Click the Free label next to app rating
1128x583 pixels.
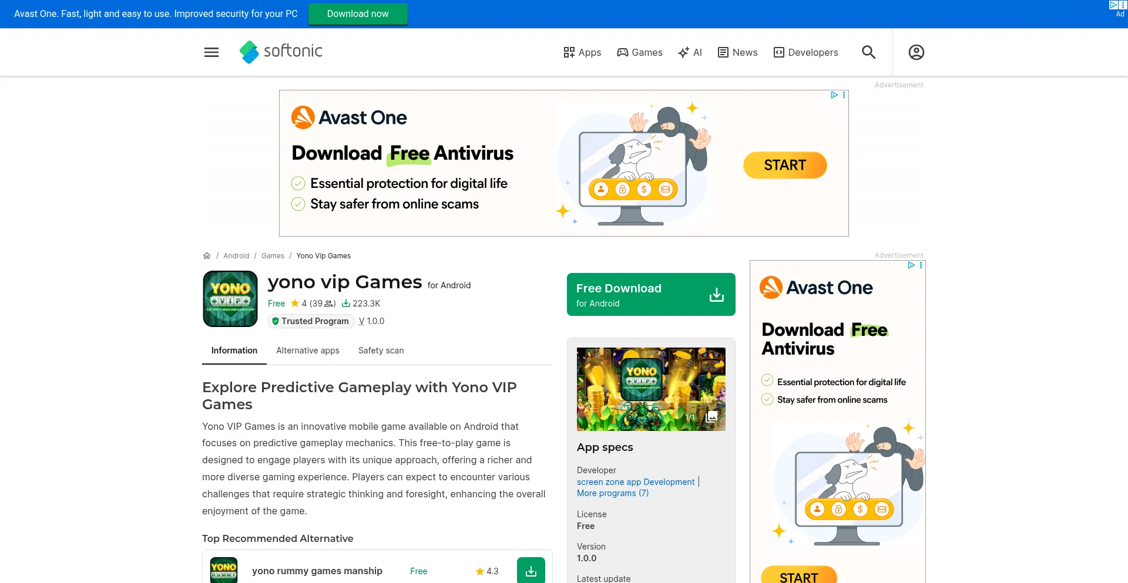pos(276,304)
